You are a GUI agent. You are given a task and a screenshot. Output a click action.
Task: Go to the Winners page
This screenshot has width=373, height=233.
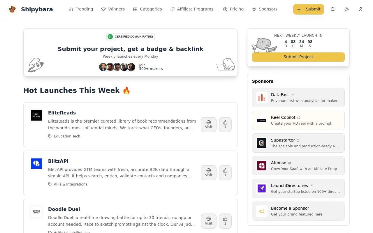tap(113, 9)
